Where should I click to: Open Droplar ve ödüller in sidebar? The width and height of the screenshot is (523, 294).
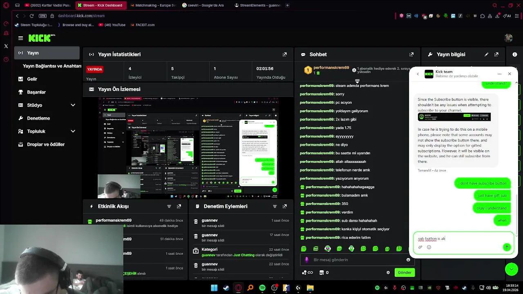coord(46,144)
